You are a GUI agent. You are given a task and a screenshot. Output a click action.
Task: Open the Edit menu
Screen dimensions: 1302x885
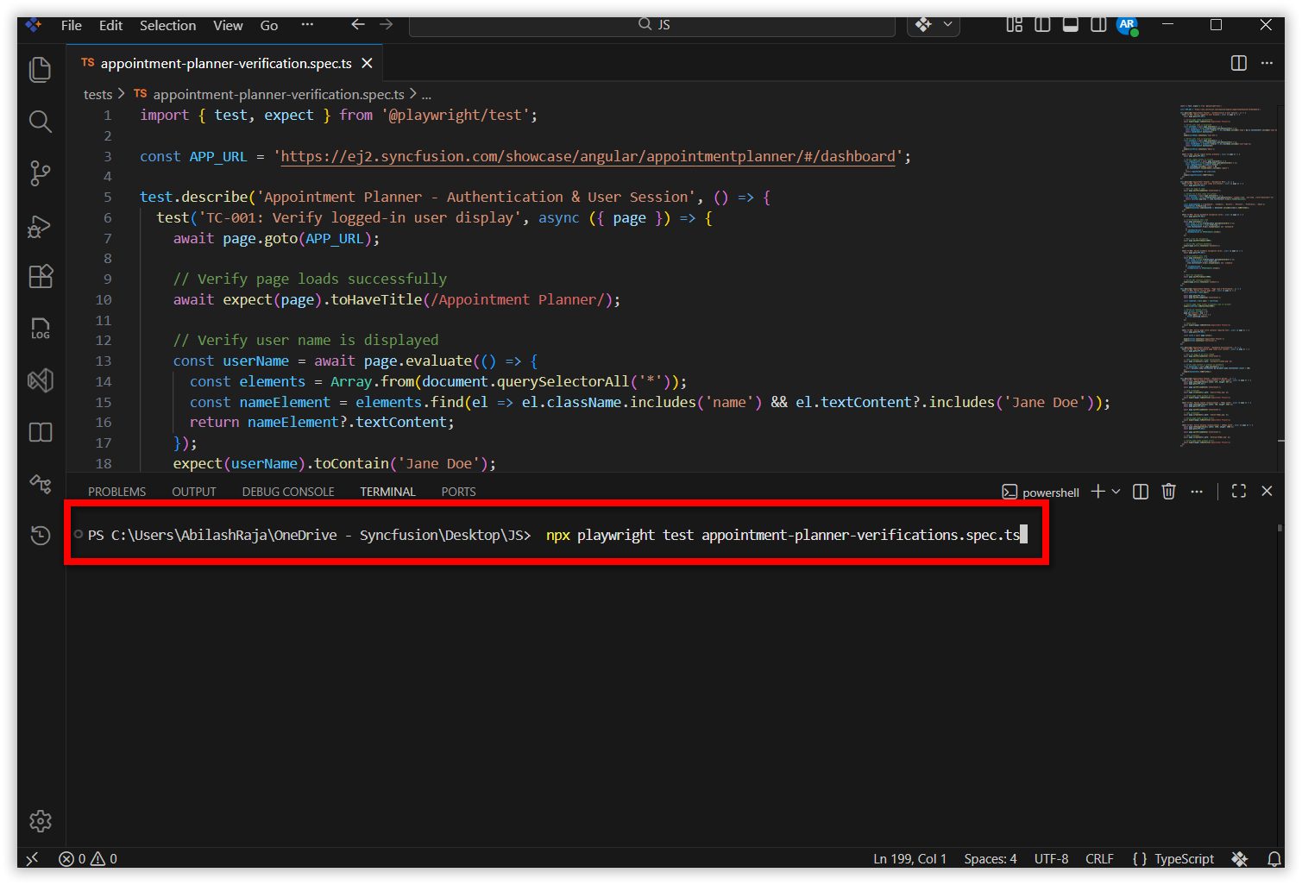point(110,26)
